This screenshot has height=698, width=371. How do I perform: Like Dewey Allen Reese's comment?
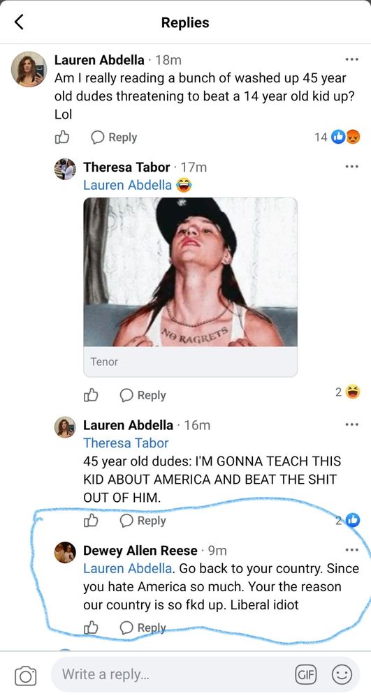(x=91, y=628)
